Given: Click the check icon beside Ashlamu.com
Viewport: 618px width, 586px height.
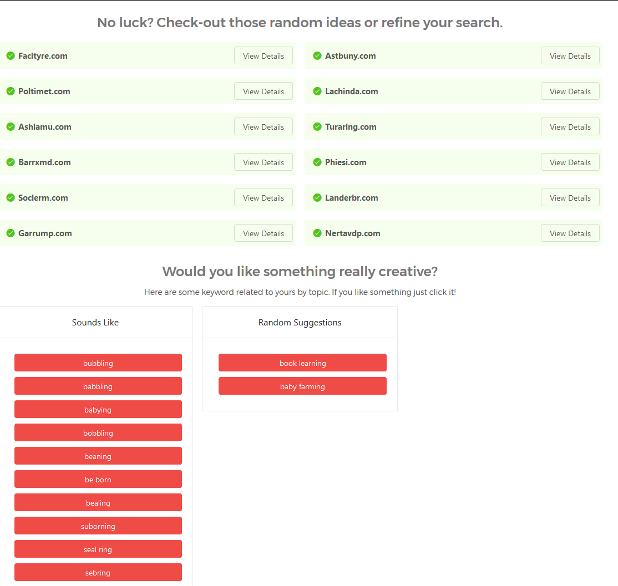Looking at the screenshot, I should click(x=10, y=126).
